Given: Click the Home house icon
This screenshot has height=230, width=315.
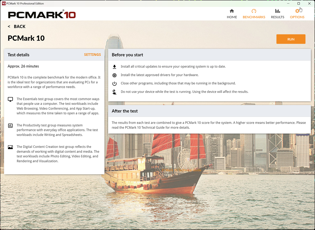Looking at the screenshot, I should pyautogui.click(x=232, y=11).
